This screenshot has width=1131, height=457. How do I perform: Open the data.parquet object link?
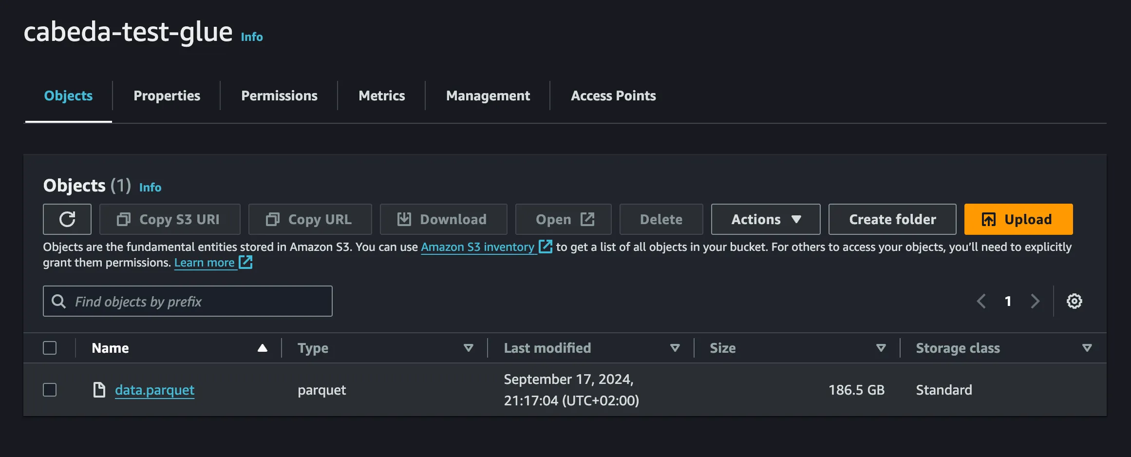point(154,390)
